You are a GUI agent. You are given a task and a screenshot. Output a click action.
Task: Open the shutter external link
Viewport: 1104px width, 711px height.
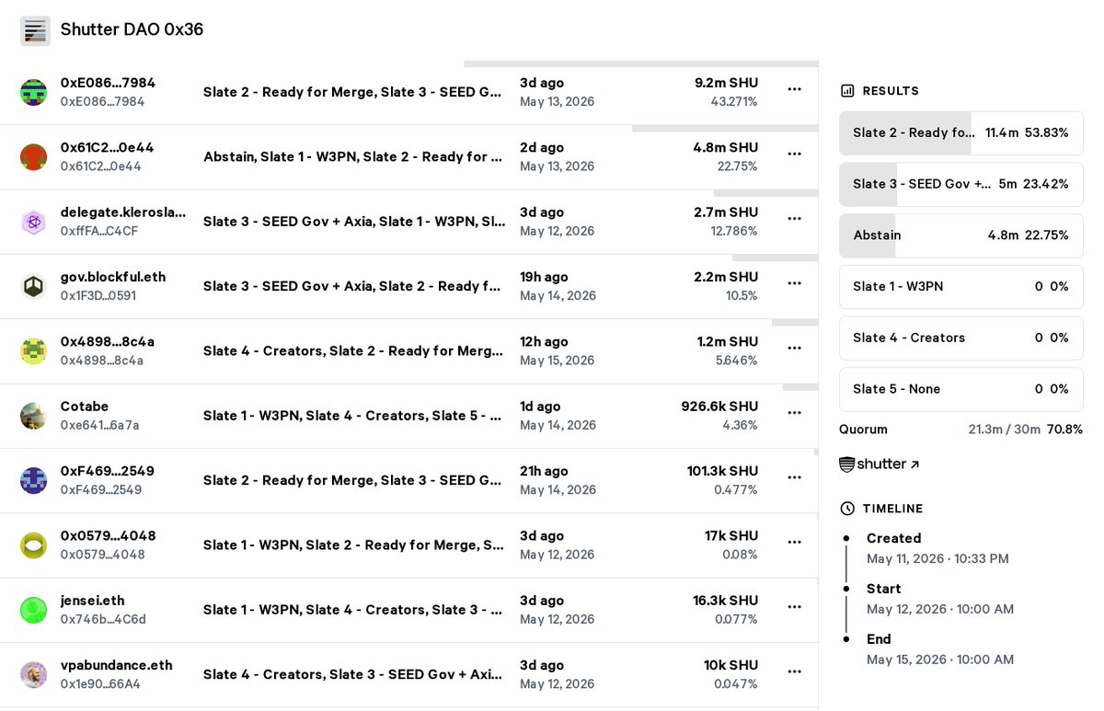pos(880,464)
